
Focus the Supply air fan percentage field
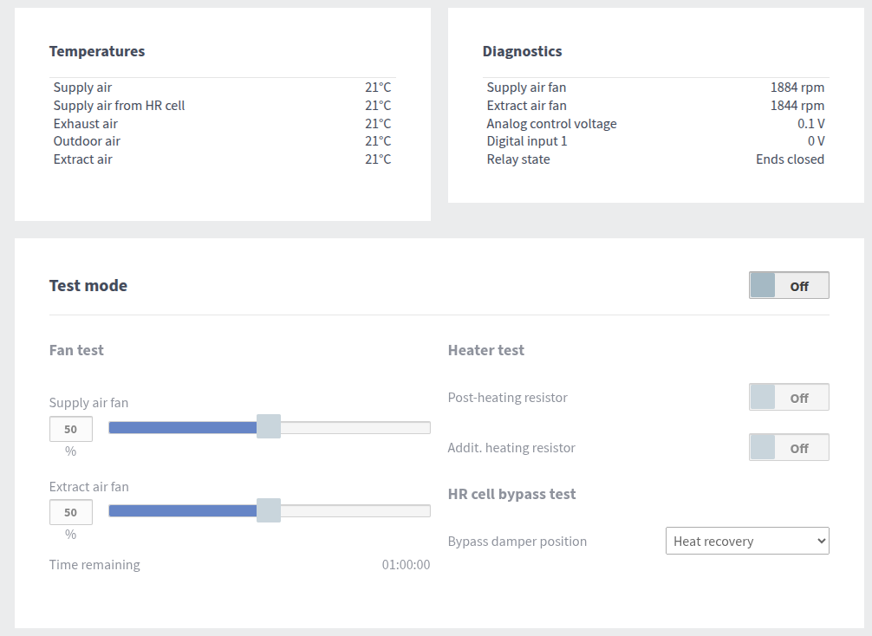pyautogui.click(x=71, y=429)
